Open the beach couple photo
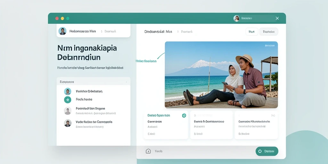 click(x=221, y=75)
